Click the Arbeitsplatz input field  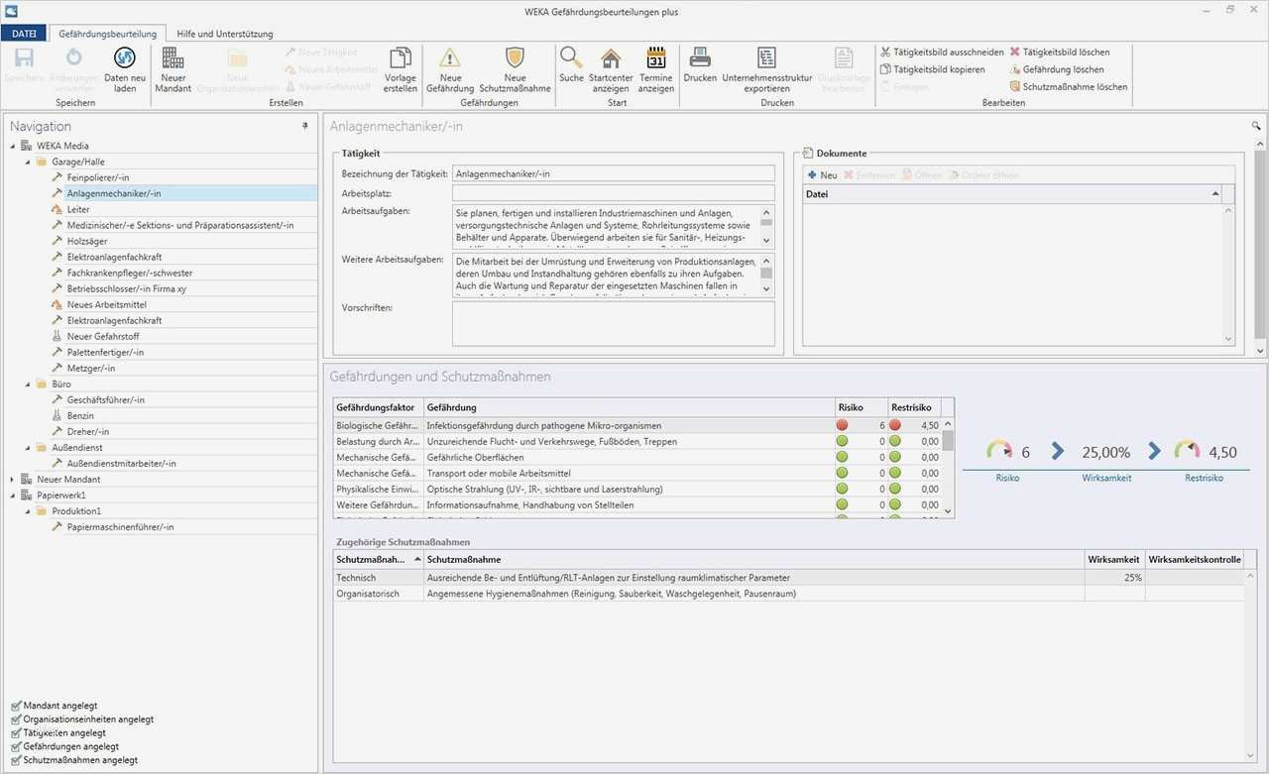[x=613, y=193]
